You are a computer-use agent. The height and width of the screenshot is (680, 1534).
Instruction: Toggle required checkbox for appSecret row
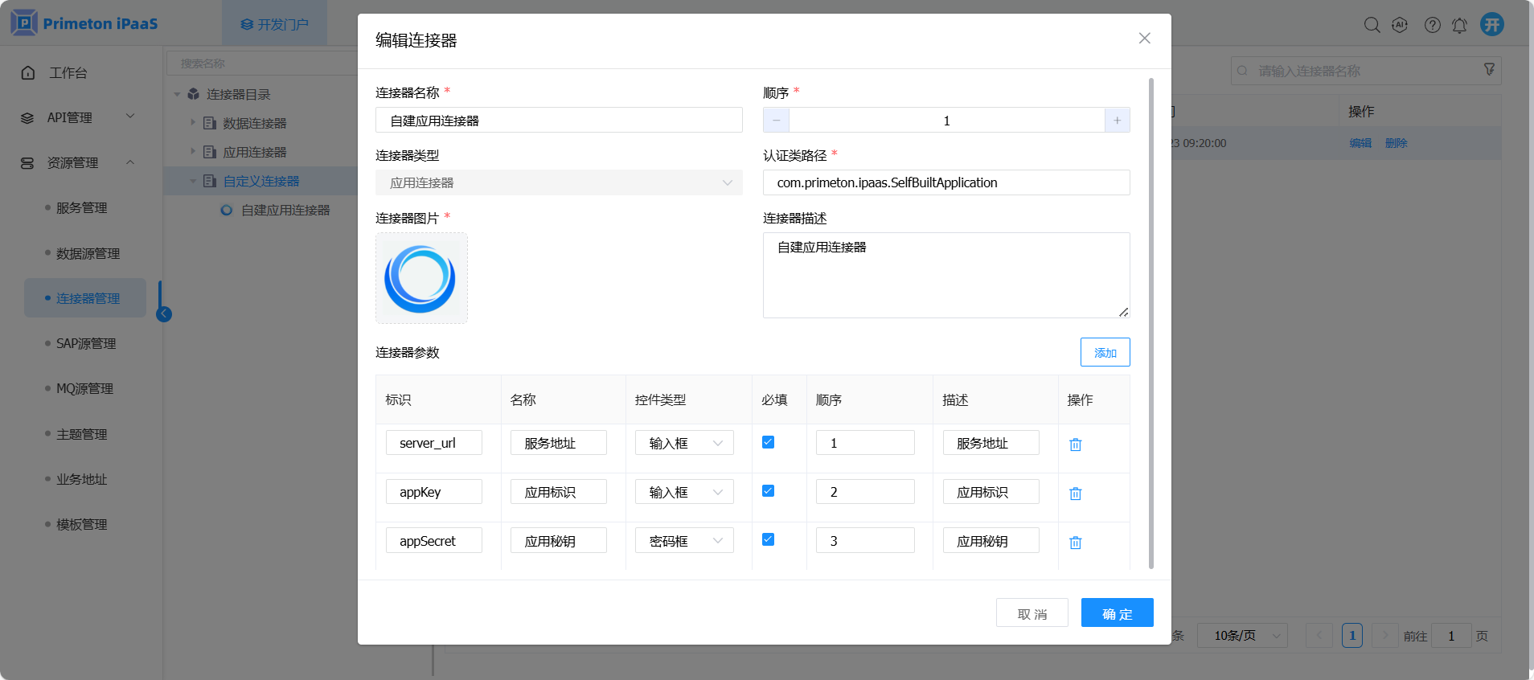(x=768, y=539)
